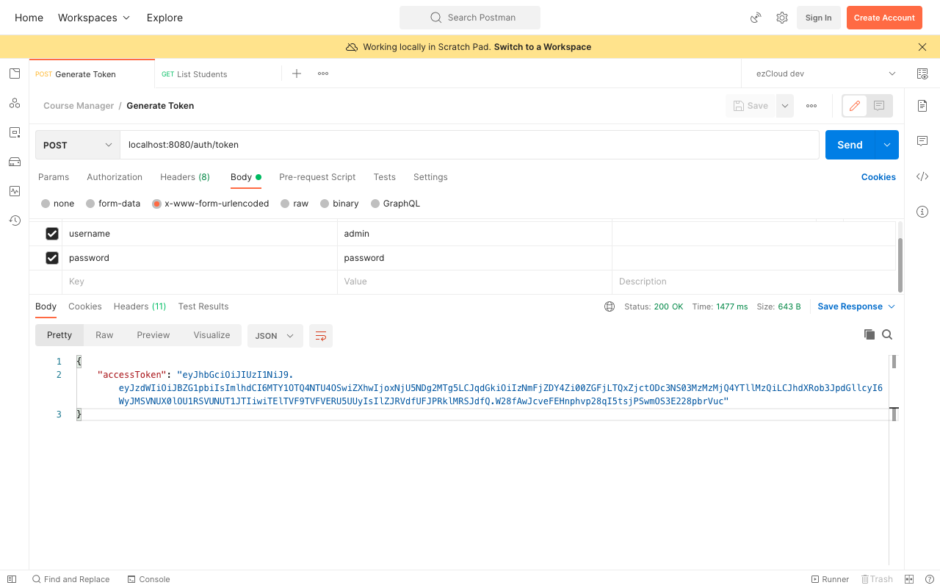The height and width of the screenshot is (588, 940).
Task: Open settings gear icon in header
Action: click(782, 18)
